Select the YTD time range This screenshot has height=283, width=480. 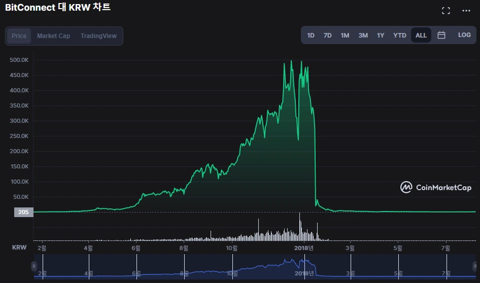pyautogui.click(x=399, y=35)
